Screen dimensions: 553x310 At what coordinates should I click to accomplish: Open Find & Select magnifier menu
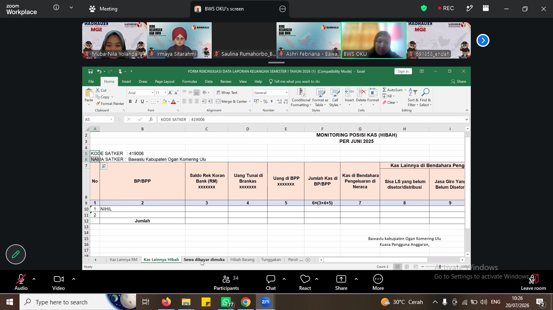[x=425, y=97]
